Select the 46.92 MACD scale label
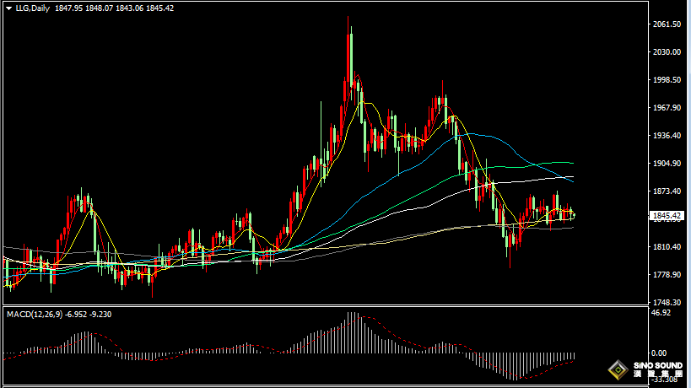The image size is (691, 388). pos(661,313)
